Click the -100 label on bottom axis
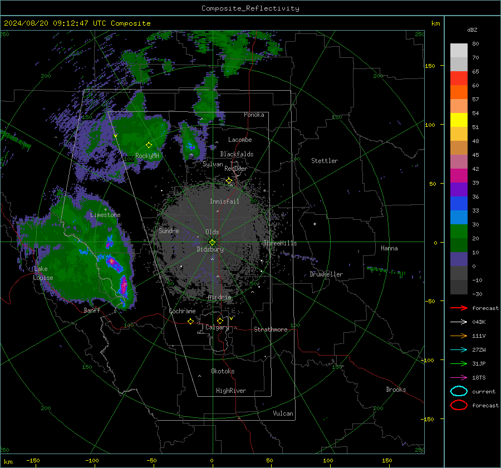Viewport: 501px width, 468px height. [92, 460]
